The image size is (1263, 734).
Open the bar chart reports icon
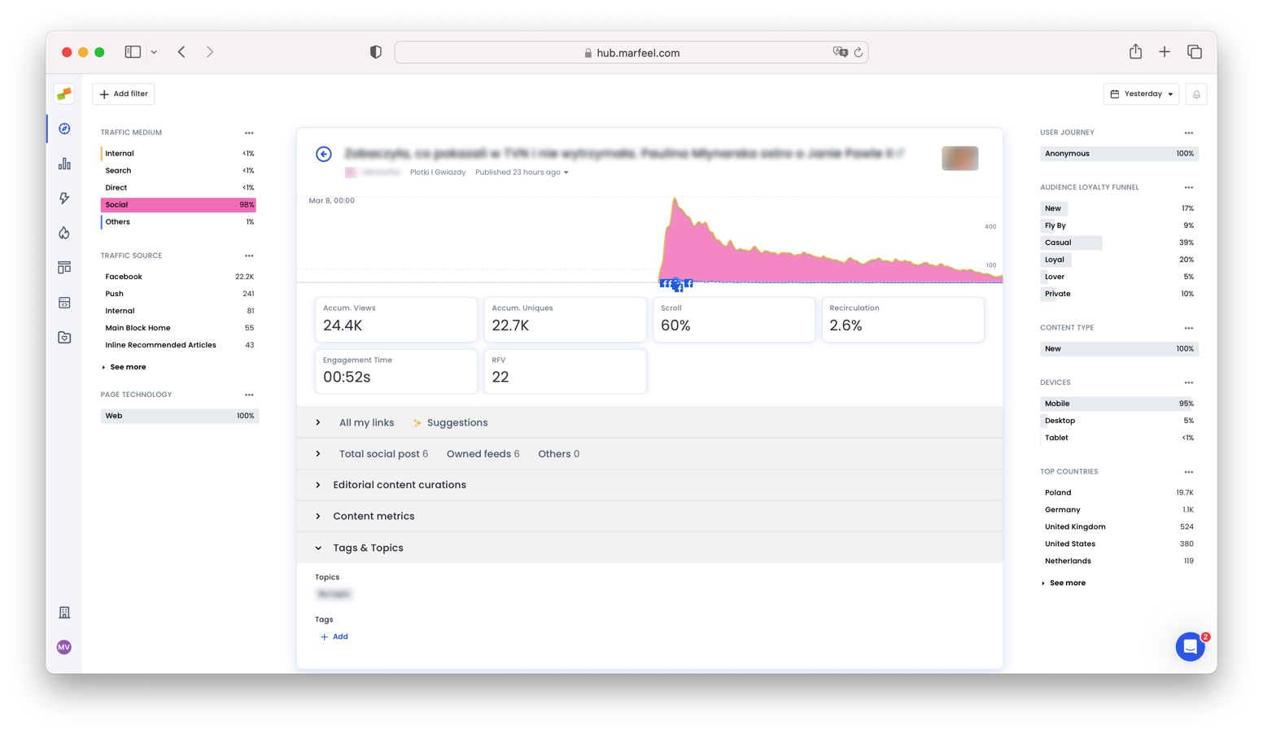[x=64, y=164]
